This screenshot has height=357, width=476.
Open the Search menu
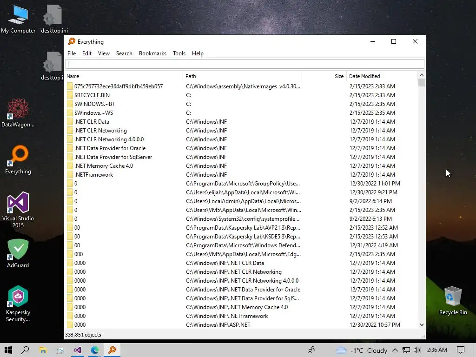(124, 53)
